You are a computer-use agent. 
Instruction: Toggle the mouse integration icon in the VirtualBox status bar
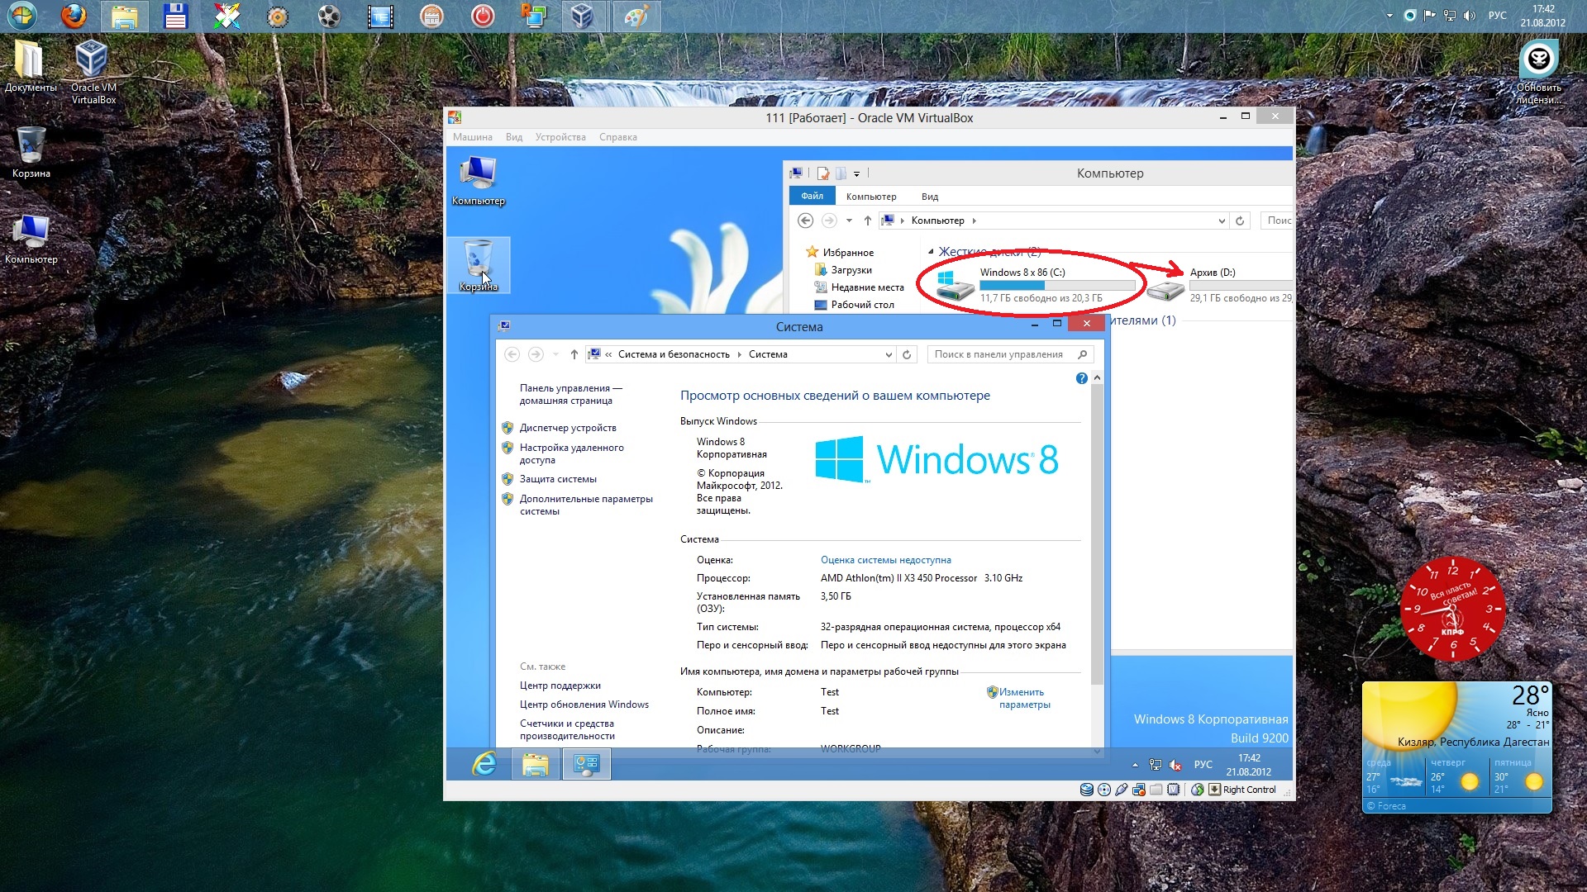(x=1197, y=790)
